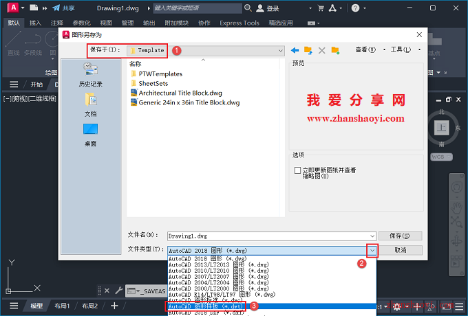
Task: Click the 保存 save button
Action: (400, 236)
